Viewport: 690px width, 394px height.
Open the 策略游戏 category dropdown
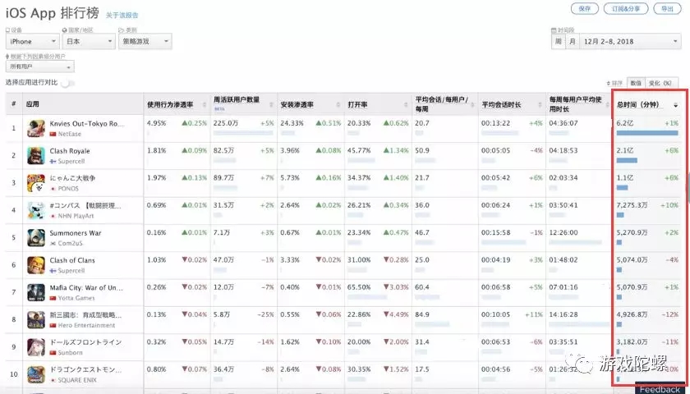145,41
